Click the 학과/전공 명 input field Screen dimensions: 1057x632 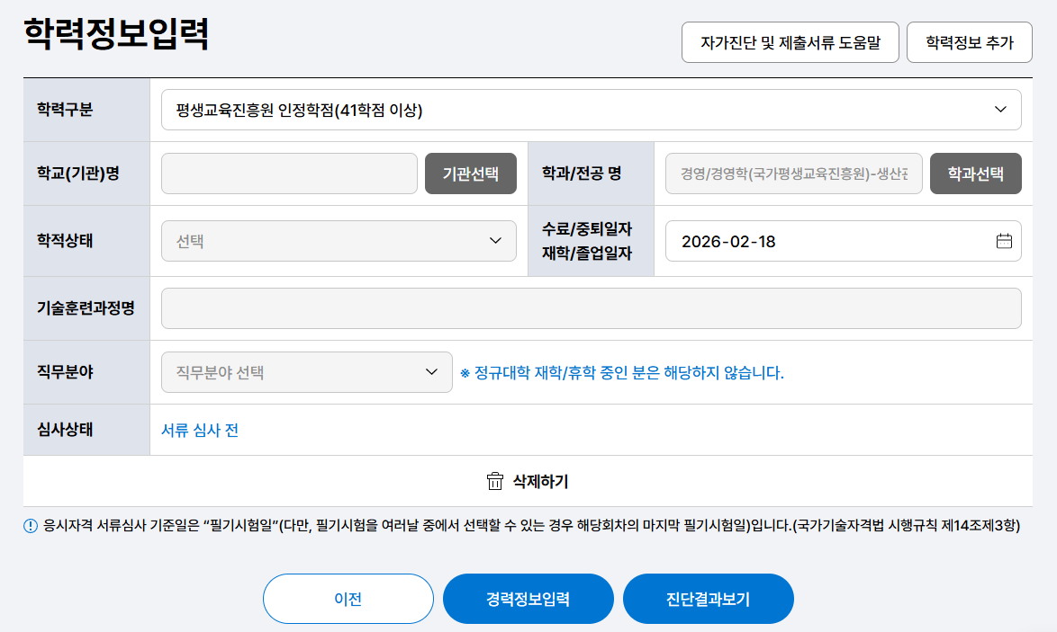tap(793, 174)
